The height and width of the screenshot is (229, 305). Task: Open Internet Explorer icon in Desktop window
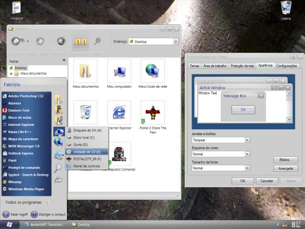(119, 113)
